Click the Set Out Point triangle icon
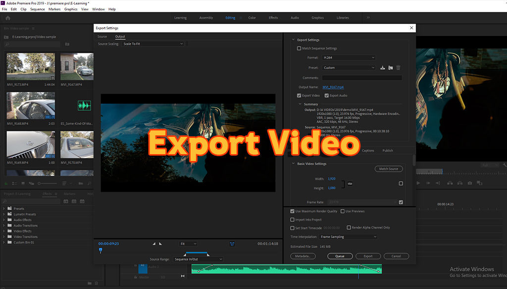 (160, 244)
